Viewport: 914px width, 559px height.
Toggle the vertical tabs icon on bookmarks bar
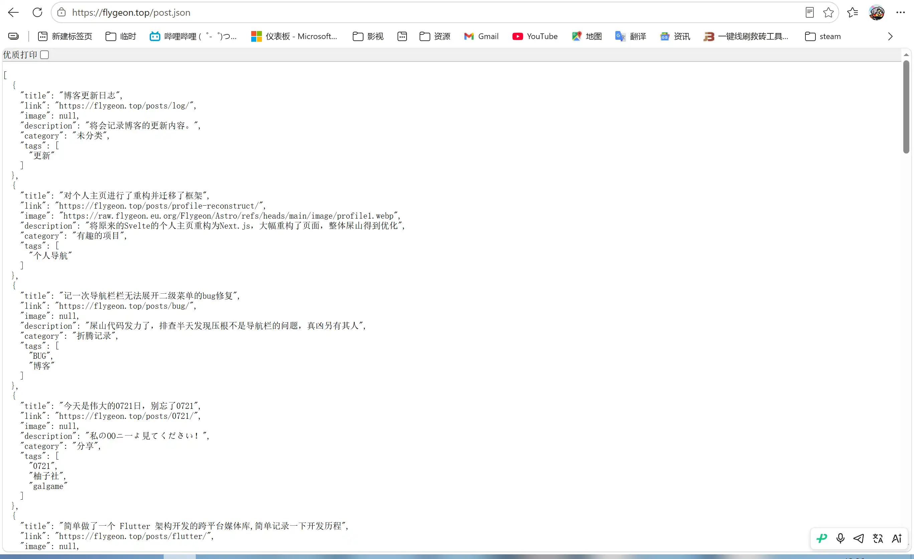point(13,36)
